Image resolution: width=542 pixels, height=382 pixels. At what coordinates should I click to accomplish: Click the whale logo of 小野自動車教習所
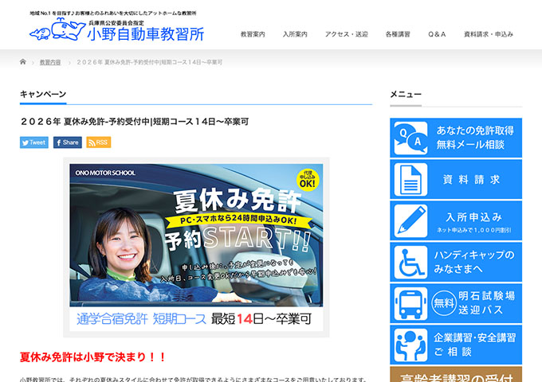pos(57,29)
